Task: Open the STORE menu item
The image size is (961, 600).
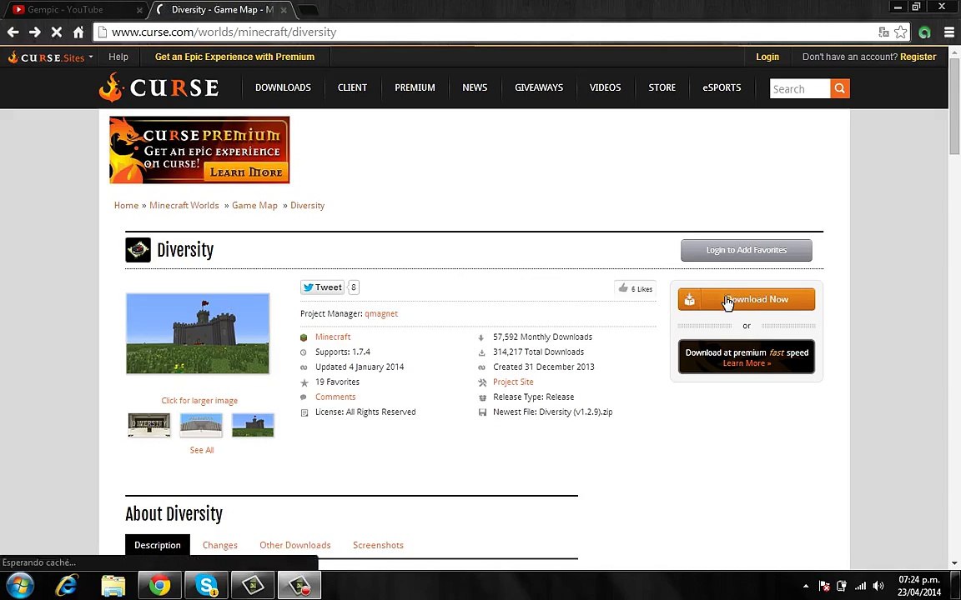Action: pyautogui.click(x=662, y=87)
